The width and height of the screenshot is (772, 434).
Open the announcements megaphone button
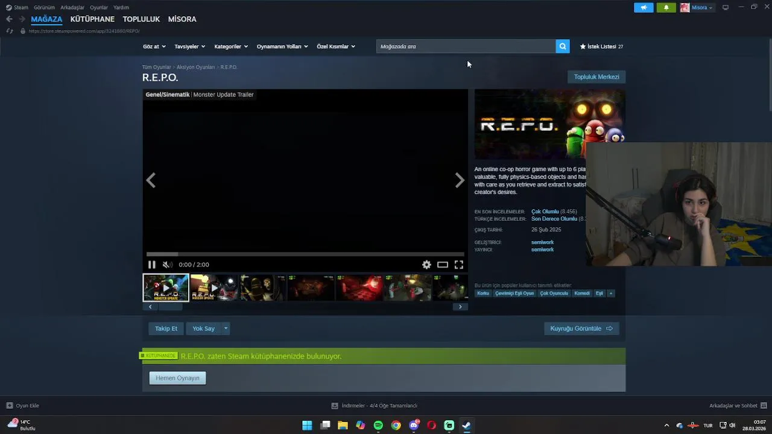[644, 7]
